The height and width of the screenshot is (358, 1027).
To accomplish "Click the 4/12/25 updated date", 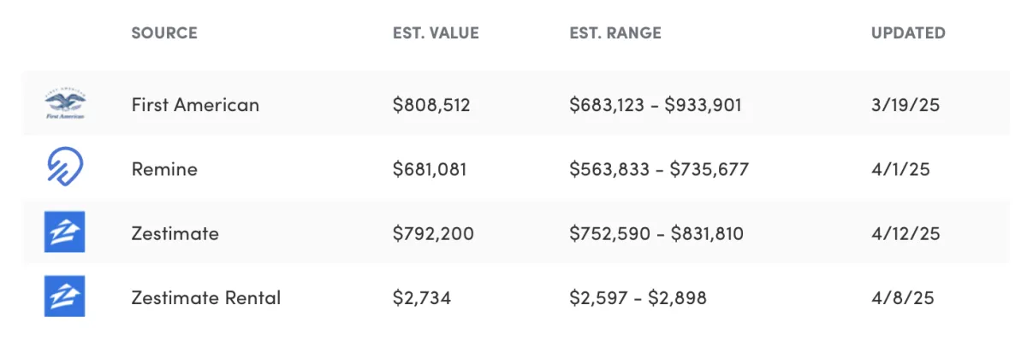I will [905, 233].
